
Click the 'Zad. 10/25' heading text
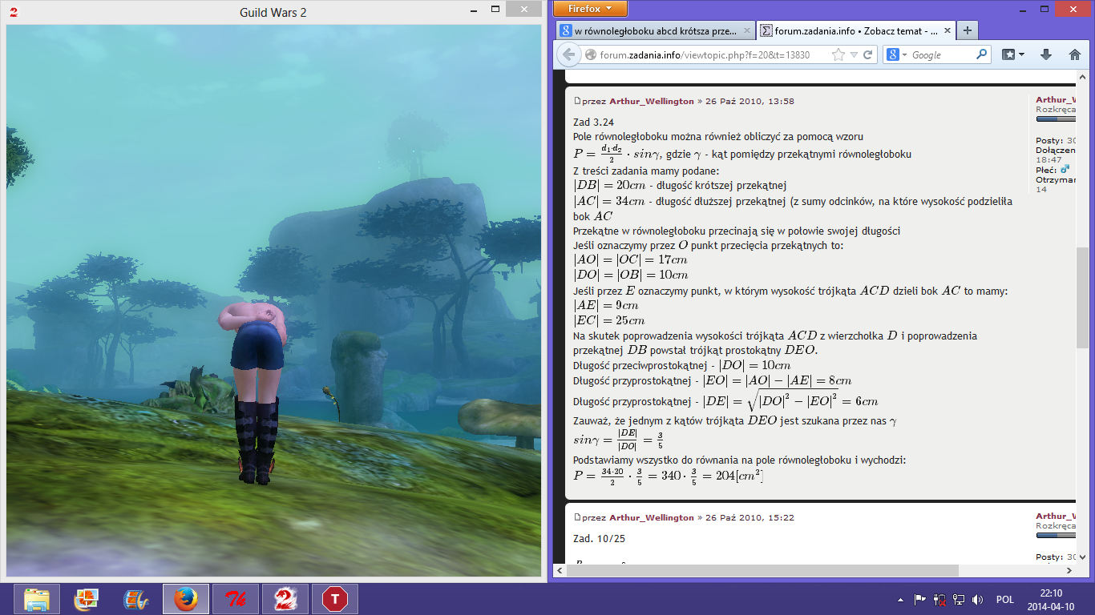click(598, 538)
